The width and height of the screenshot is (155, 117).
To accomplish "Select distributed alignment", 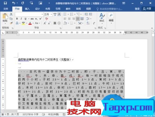I will click(x=82, y=19).
